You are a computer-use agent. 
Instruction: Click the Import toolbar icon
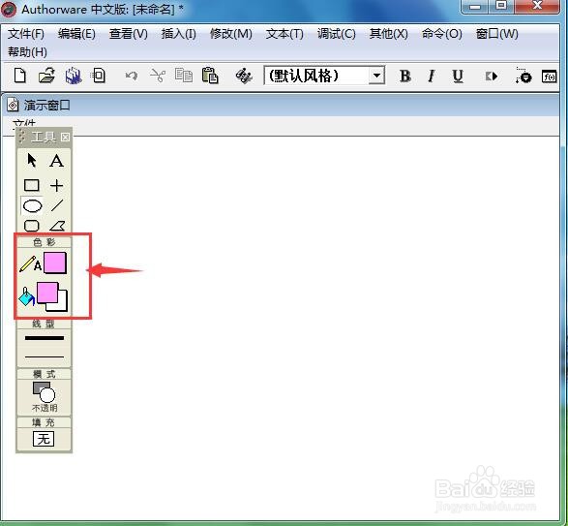click(x=99, y=76)
